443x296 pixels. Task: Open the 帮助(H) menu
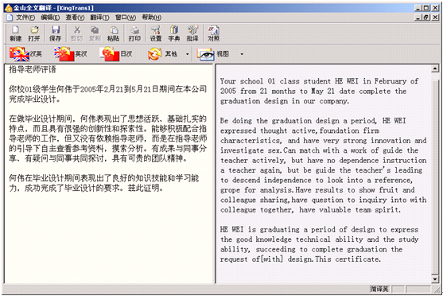pos(152,18)
